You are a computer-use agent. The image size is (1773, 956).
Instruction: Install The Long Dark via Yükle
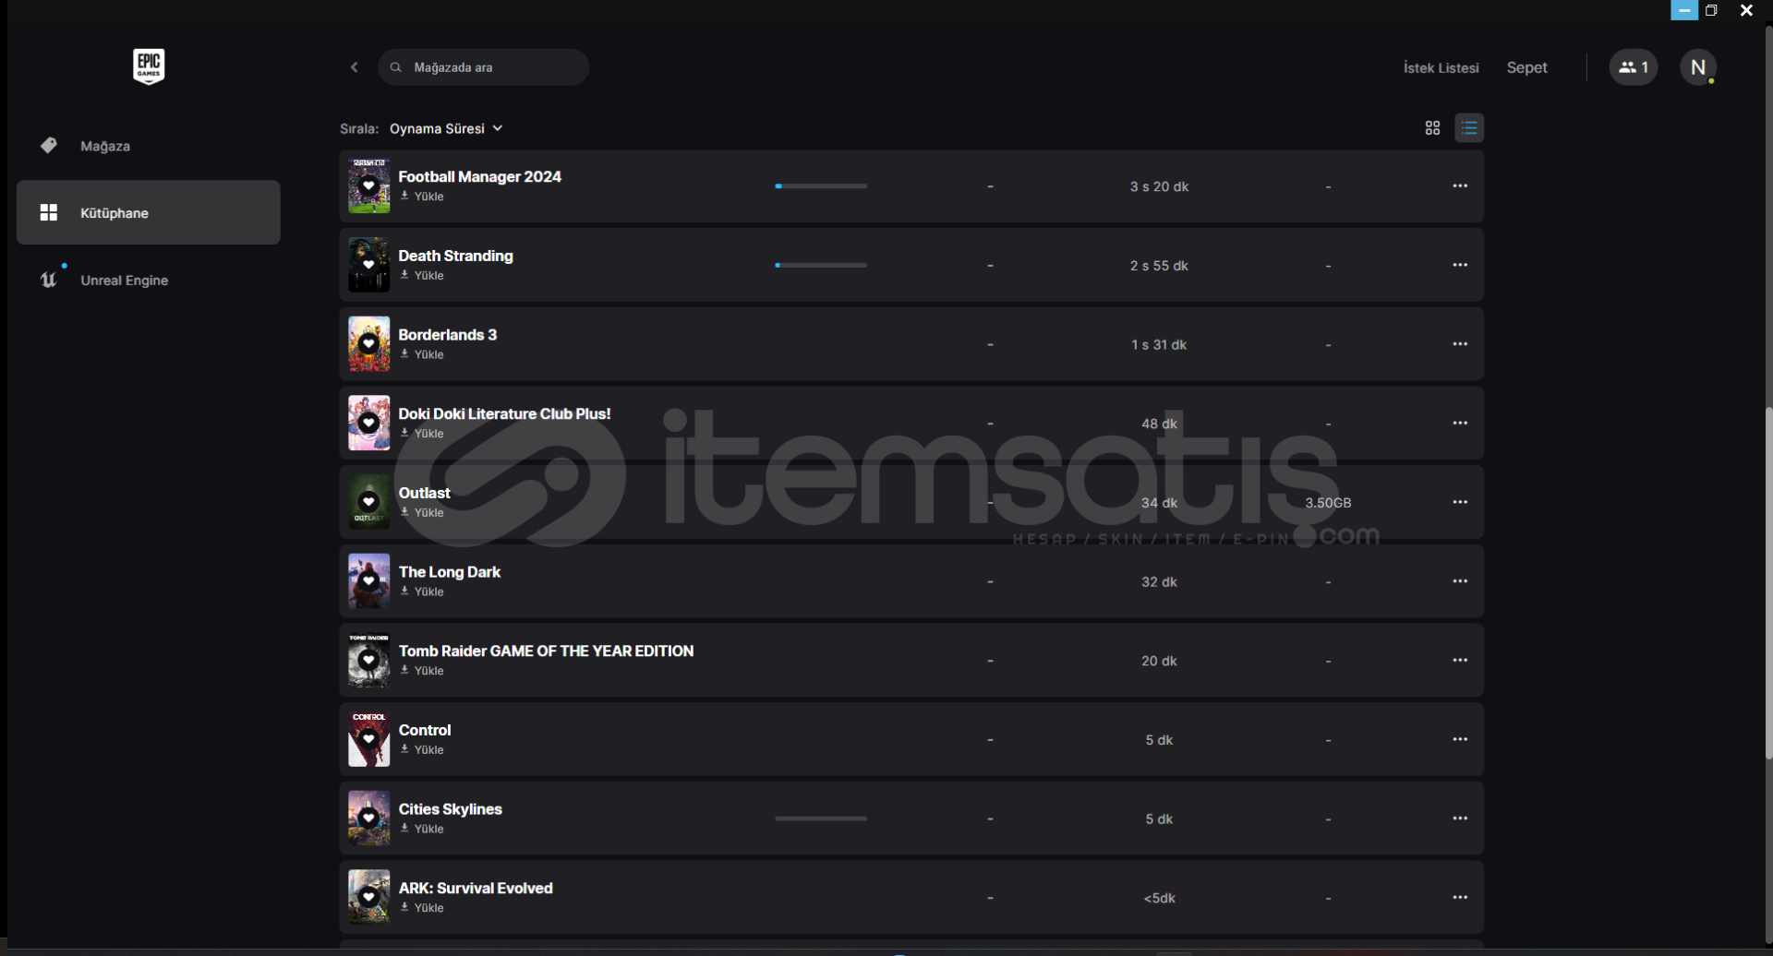(x=422, y=592)
